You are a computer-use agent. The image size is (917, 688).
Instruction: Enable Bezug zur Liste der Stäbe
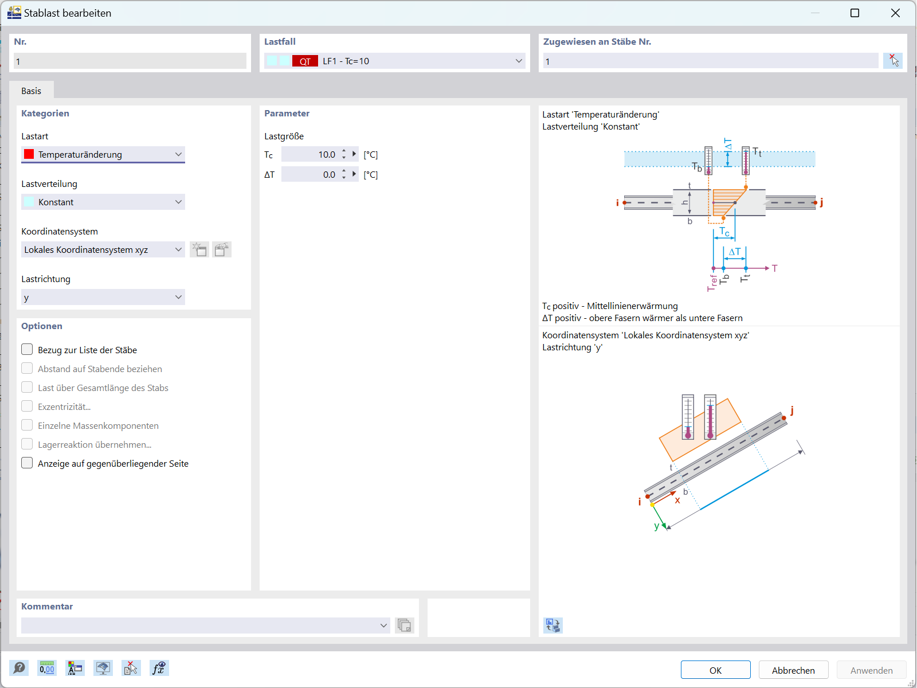(27, 349)
